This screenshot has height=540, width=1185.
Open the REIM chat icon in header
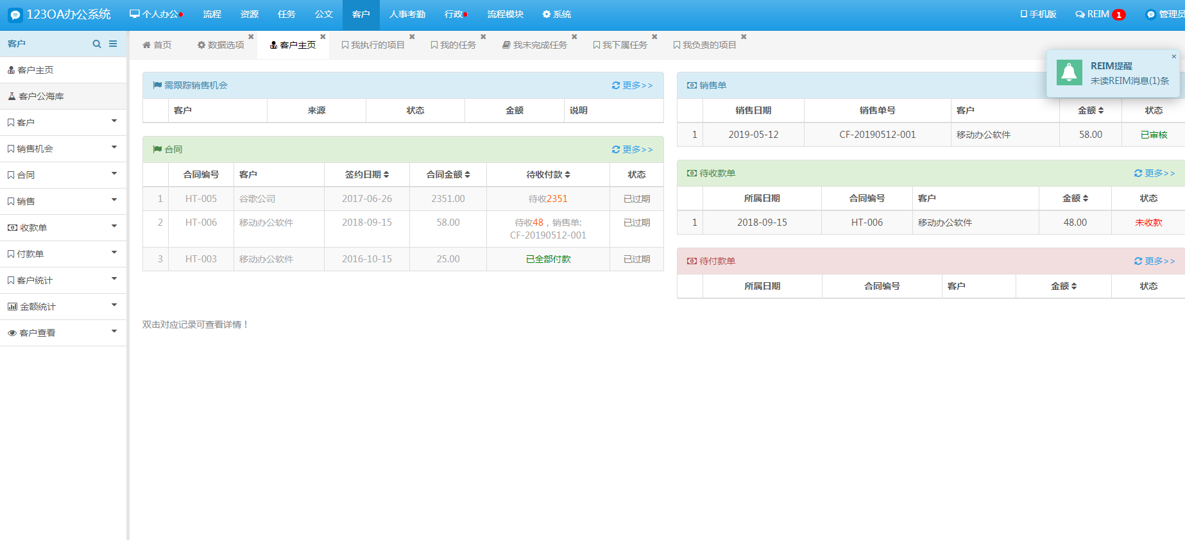click(x=1080, y=14)
